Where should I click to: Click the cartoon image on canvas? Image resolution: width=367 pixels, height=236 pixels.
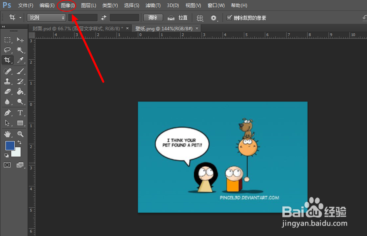[x=223, y=157]
